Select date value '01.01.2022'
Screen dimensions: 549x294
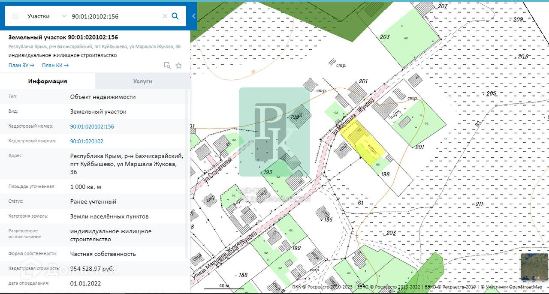pos(85,283)
